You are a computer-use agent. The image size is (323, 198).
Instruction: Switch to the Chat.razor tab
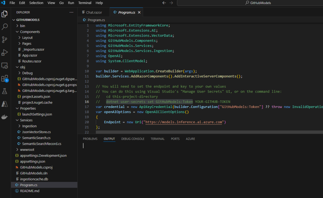(94, 12)
